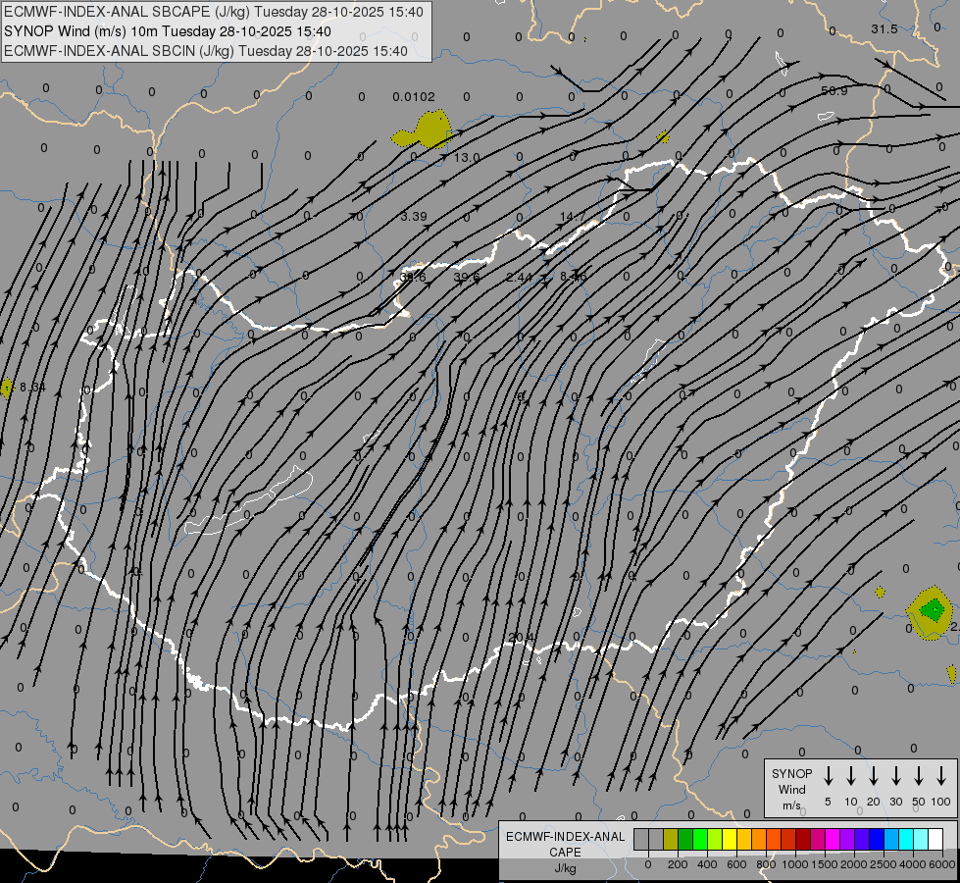
Task: Click the map value 8.46
Action: click(574, 277)
